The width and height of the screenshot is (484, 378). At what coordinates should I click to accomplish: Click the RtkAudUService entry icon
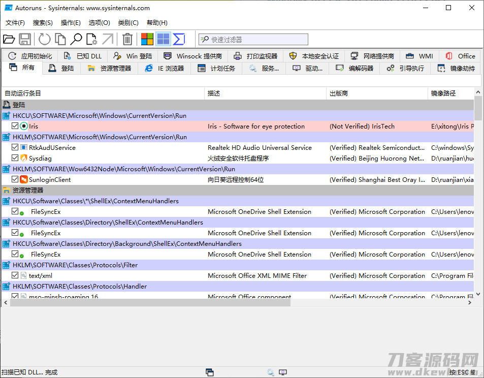coord(24,147)
